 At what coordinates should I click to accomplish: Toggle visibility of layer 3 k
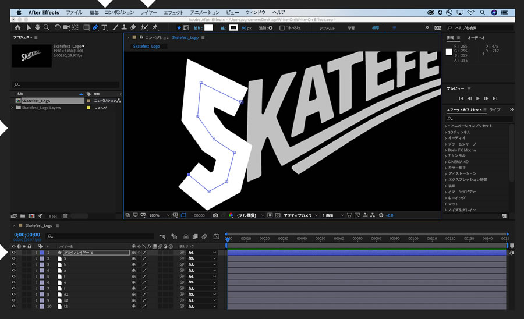[x=14, y=265]
